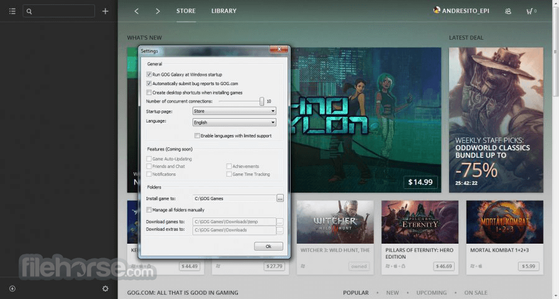Enable languages with limited support checkbox

pyautogui.click(x=197, y=136)
